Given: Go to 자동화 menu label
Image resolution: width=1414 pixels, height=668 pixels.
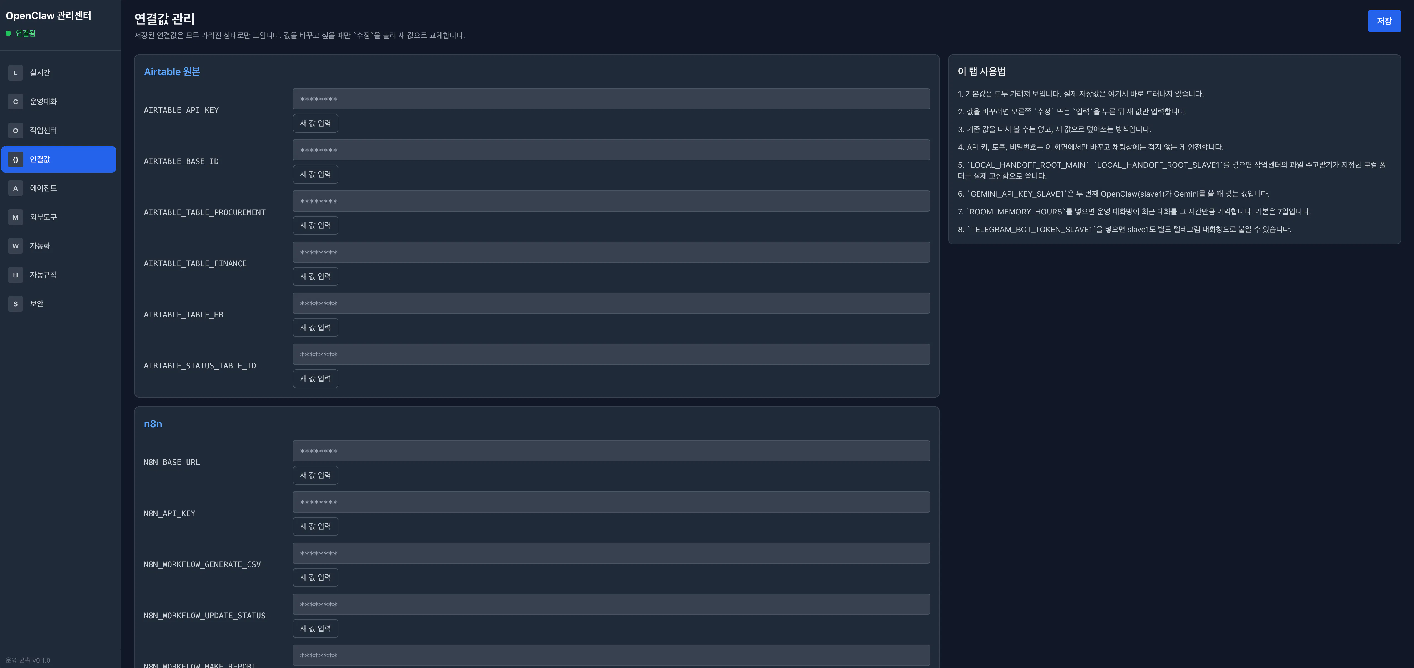Looking at the screenshot, I should point(40,246).
